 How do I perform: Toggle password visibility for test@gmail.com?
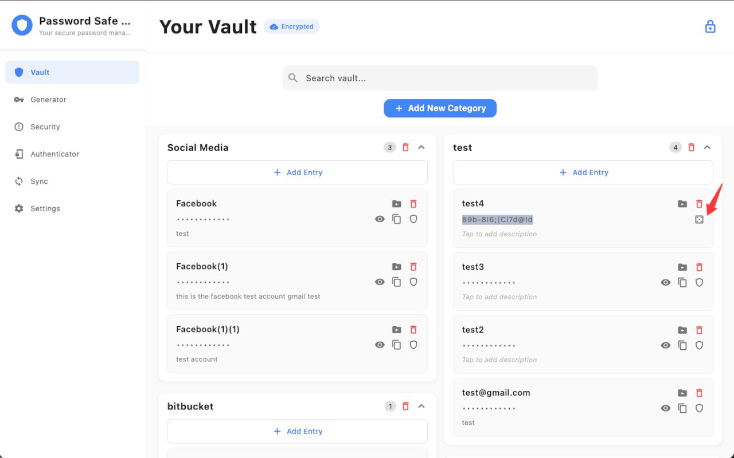pos(665,408)
